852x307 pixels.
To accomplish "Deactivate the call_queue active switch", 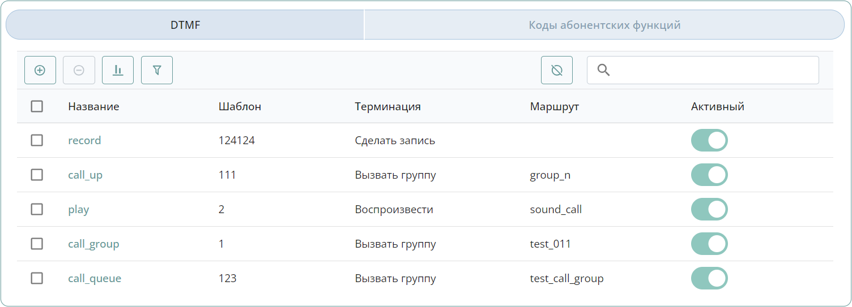I will 709,278.
